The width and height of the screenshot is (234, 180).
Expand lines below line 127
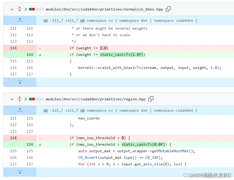coord(20,172)
